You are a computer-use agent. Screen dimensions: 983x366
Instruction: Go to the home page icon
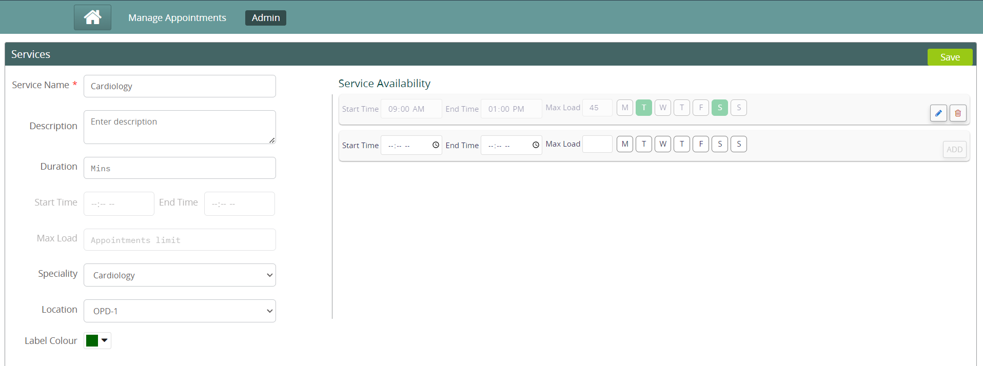[x=92, y=17]
